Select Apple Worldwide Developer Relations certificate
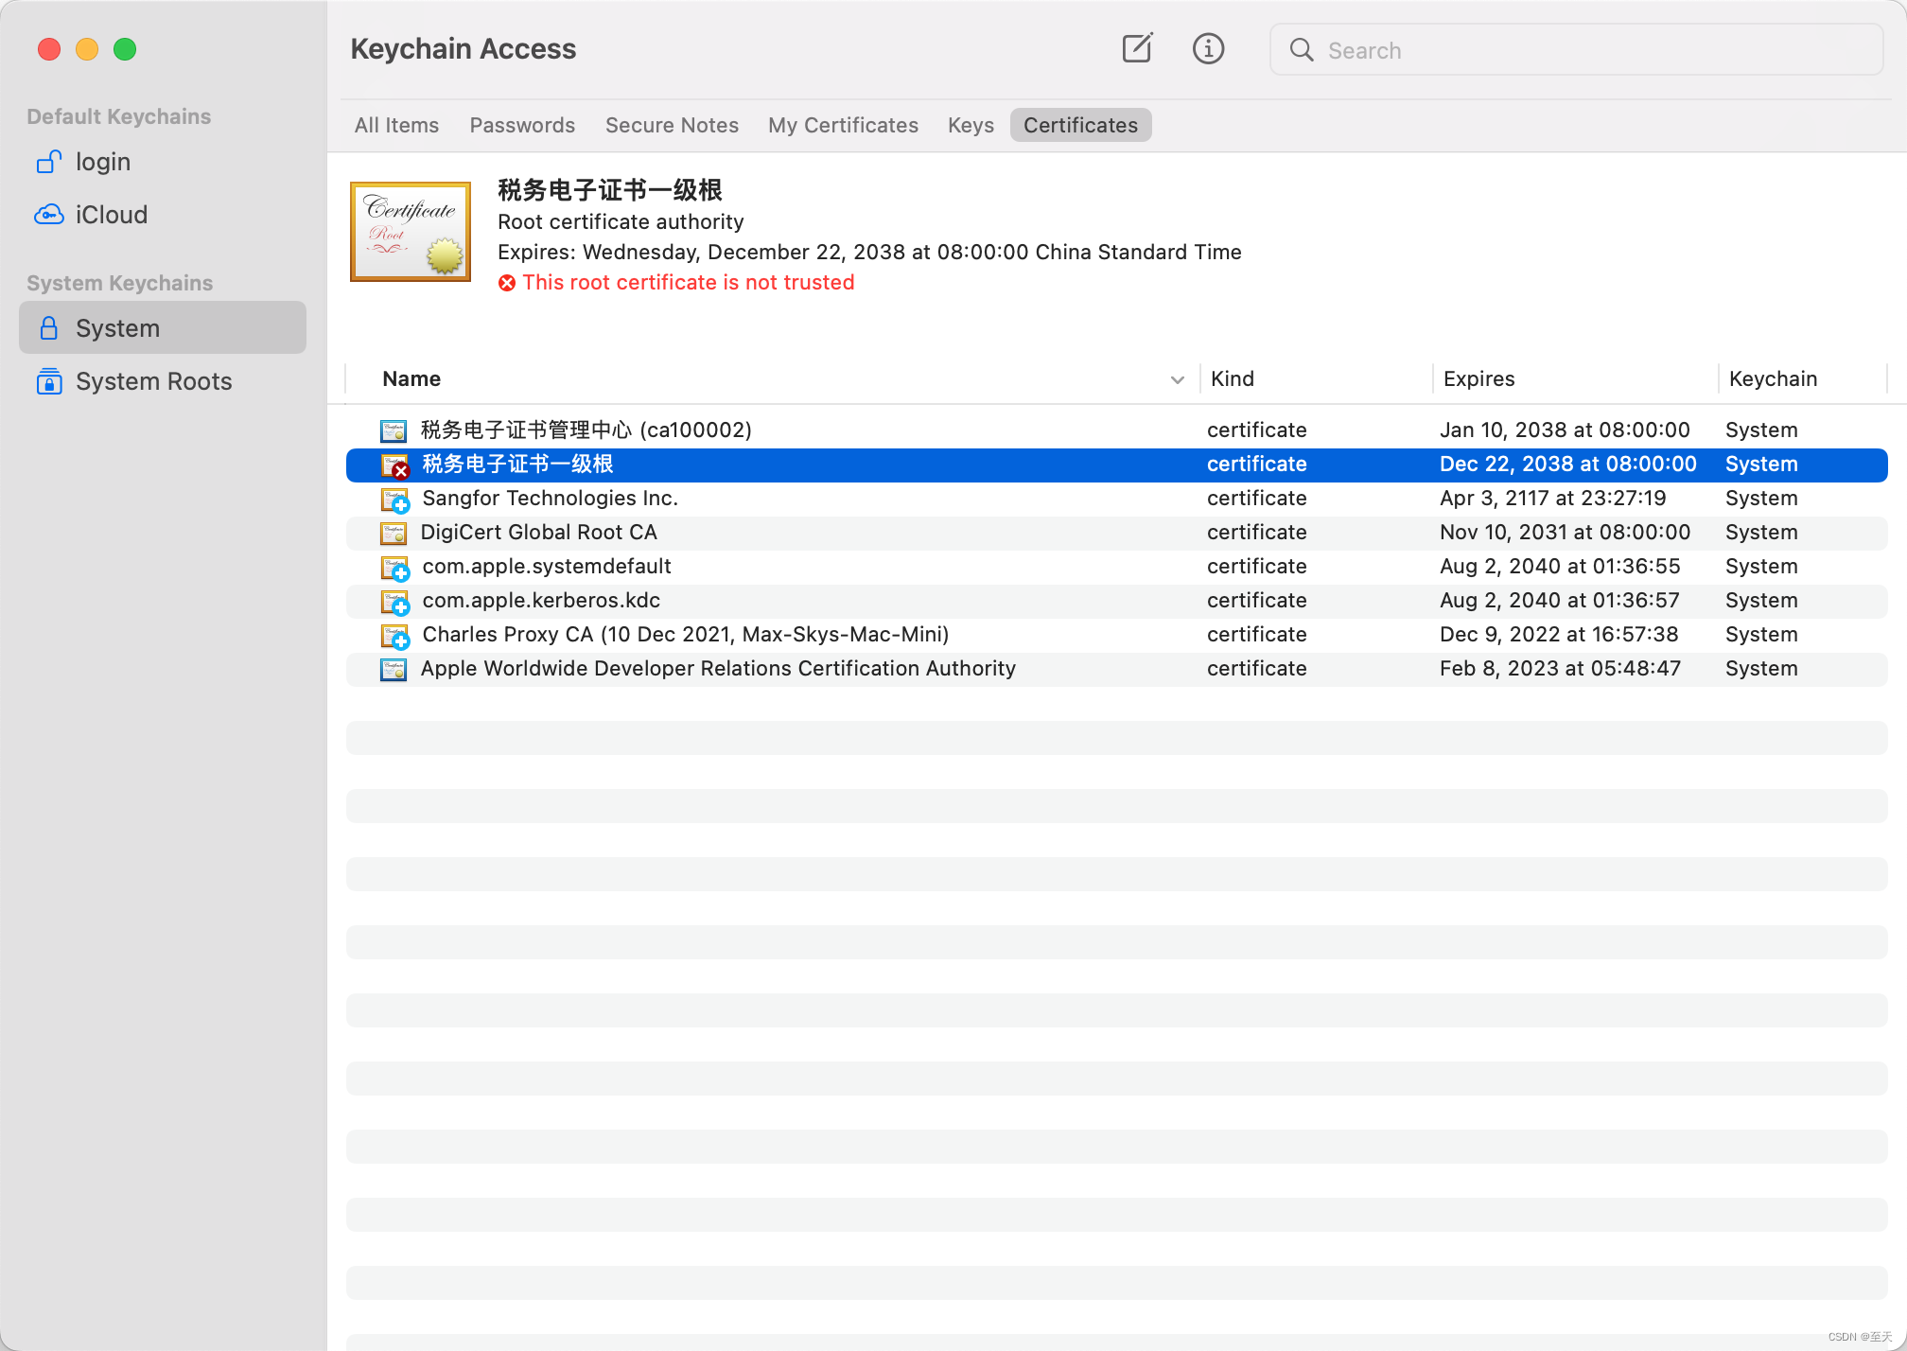Screen dimensions: 1907x1351 tap(717, 669)
